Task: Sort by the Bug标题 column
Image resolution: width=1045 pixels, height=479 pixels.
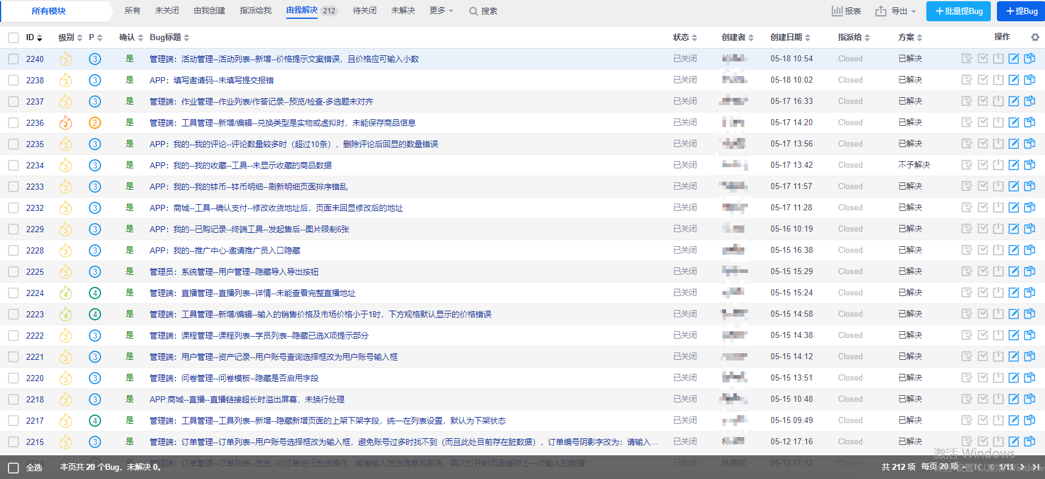Action: 169,38
